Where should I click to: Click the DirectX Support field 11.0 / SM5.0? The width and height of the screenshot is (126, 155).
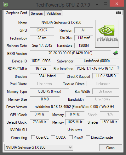pos(106,76)
